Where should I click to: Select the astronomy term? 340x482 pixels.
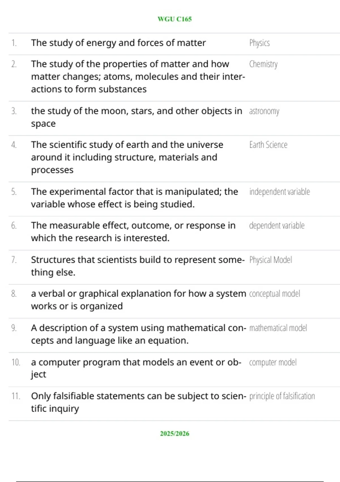(x=264, y=111)
